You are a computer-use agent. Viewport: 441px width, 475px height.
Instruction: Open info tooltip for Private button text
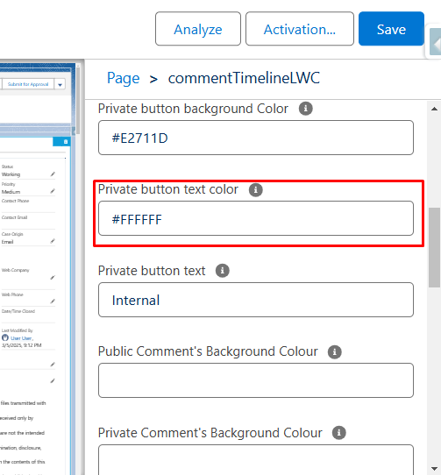[x=222, y=271]
